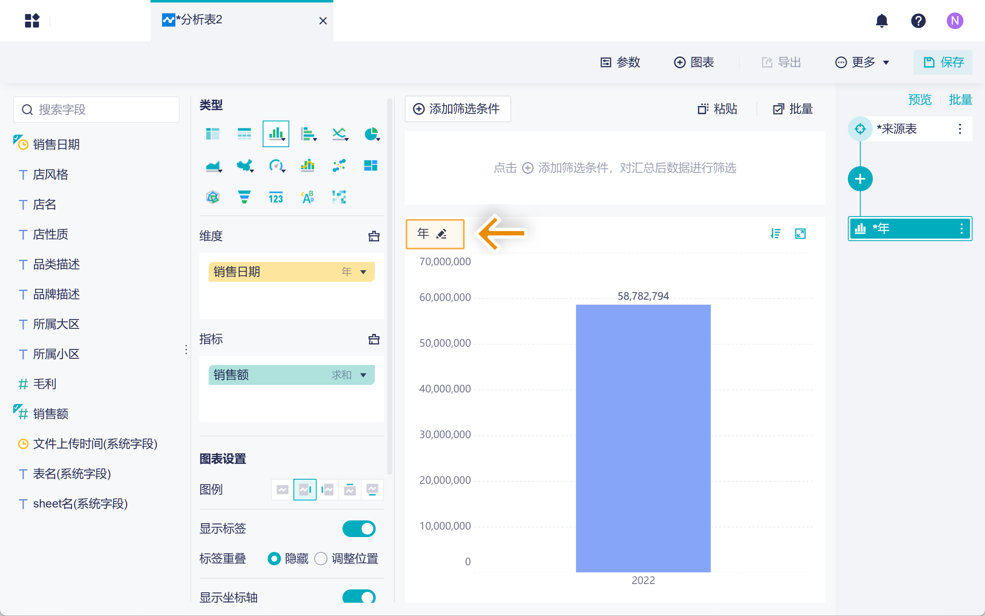Screen dimensions: 985x616
Task: Click 添加筛选条件 button
Action: pos(458,109)
